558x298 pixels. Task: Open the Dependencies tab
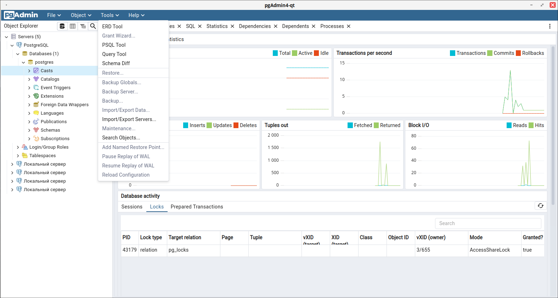pos(255,26)
